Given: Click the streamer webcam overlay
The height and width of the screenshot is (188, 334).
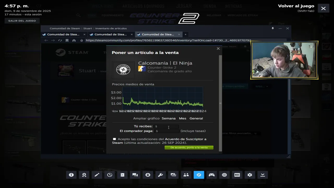Looking at the screenshot, I should [x=284, y=60].
